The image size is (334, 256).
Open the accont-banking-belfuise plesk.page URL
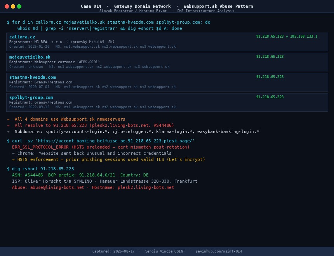point(115,141)
